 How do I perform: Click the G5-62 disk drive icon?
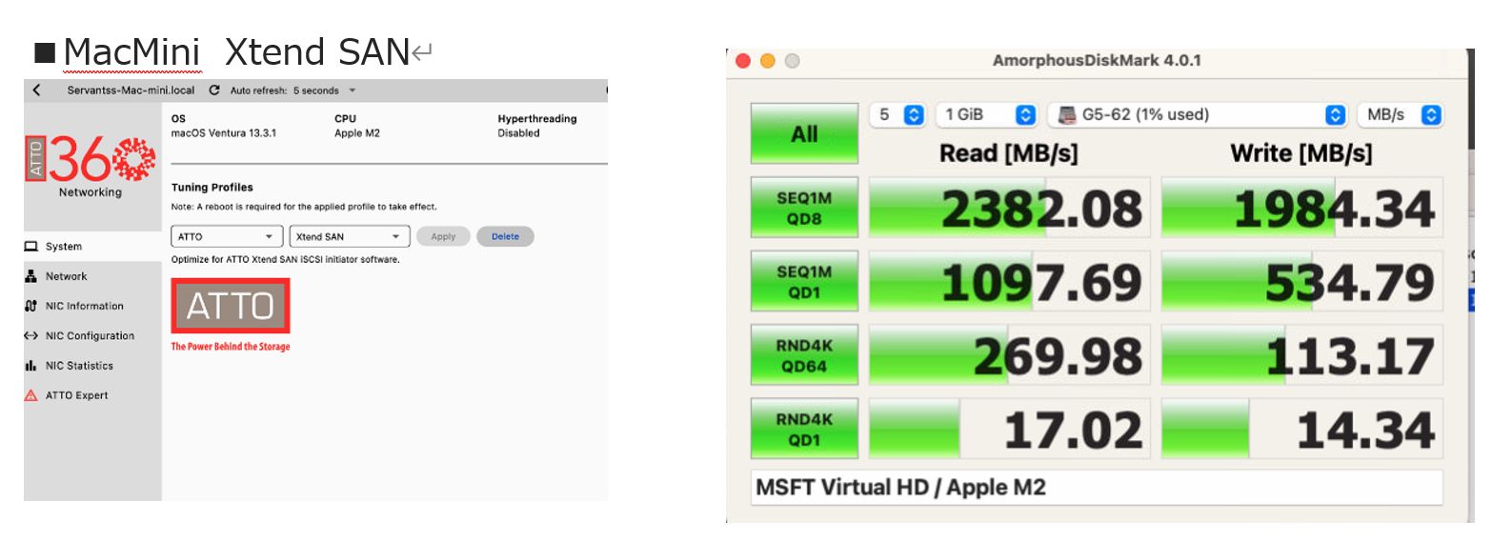[1067, 114]
